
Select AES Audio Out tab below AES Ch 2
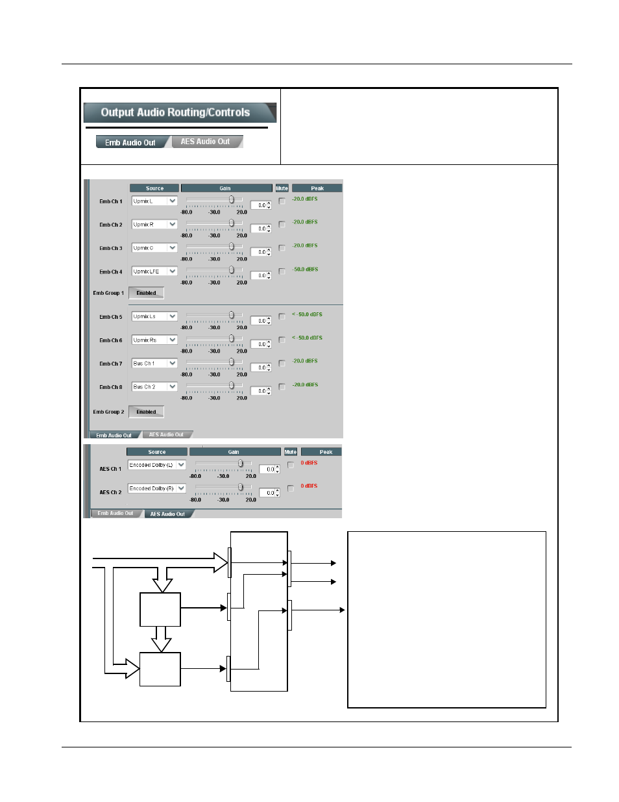[167, 514]
